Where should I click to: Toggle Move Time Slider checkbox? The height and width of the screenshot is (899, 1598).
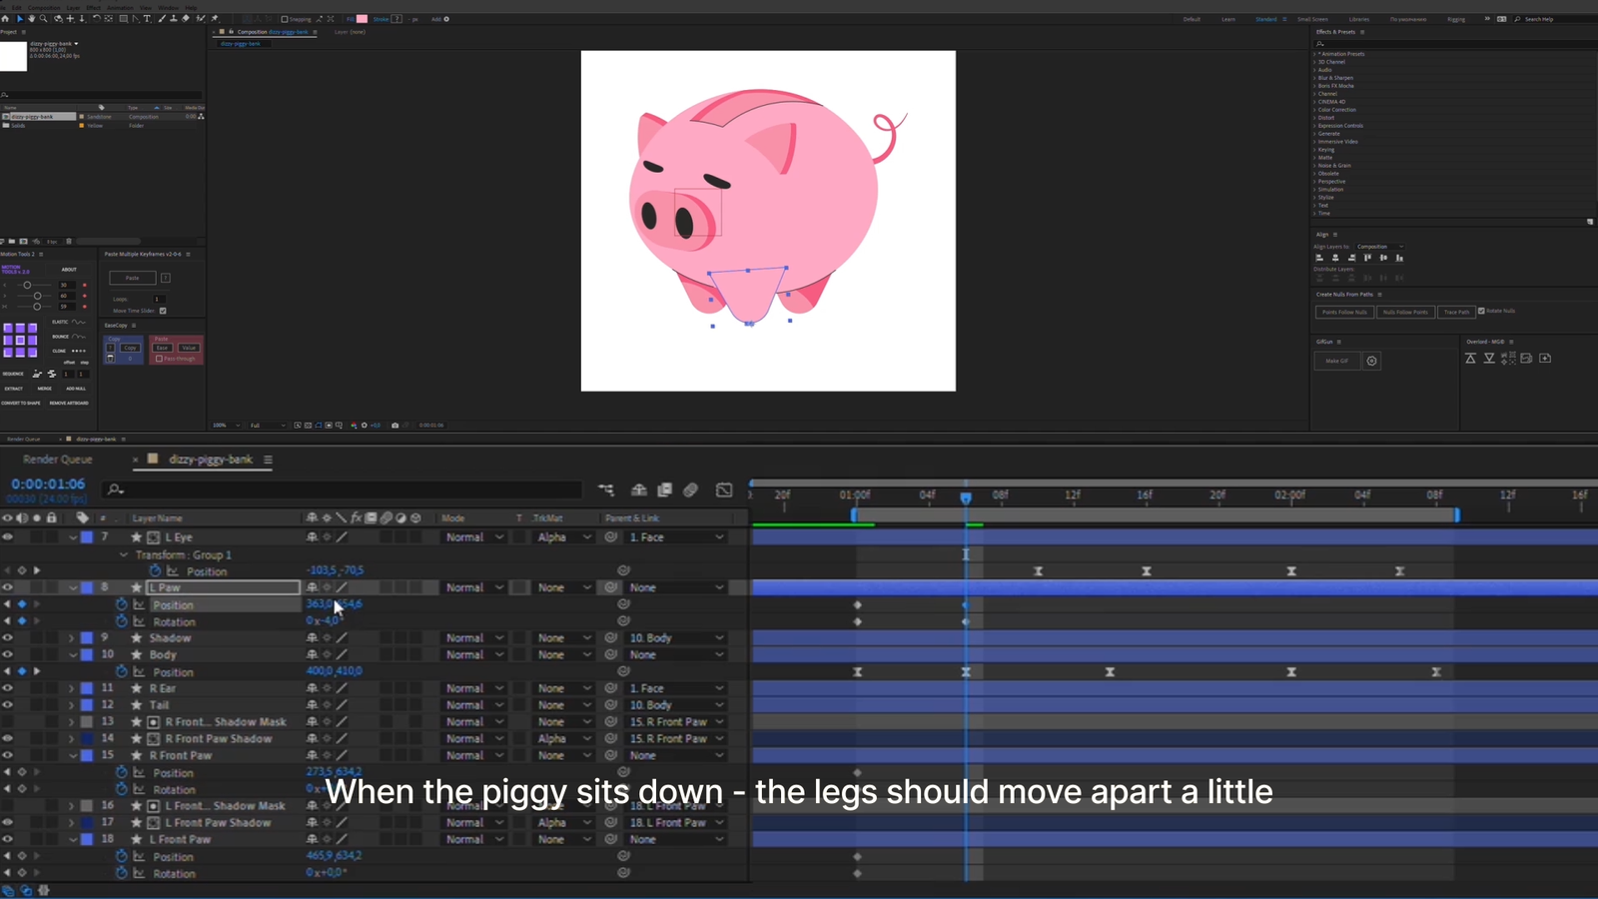(x=163, y=311)
